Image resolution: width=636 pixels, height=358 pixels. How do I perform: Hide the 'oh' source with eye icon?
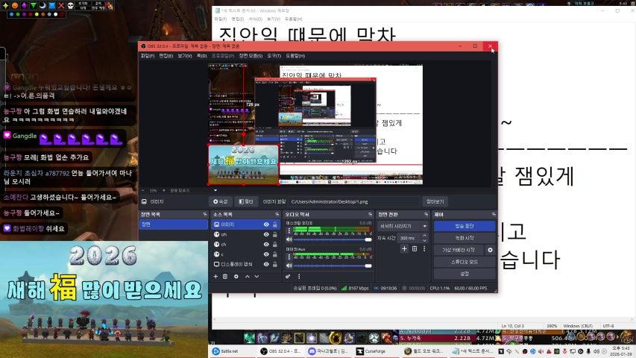pyautogui.click(x=266, y=234)
